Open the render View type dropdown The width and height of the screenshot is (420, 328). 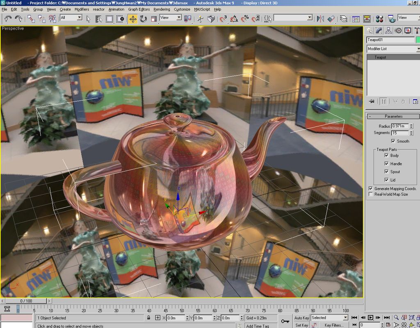(409, 18)
